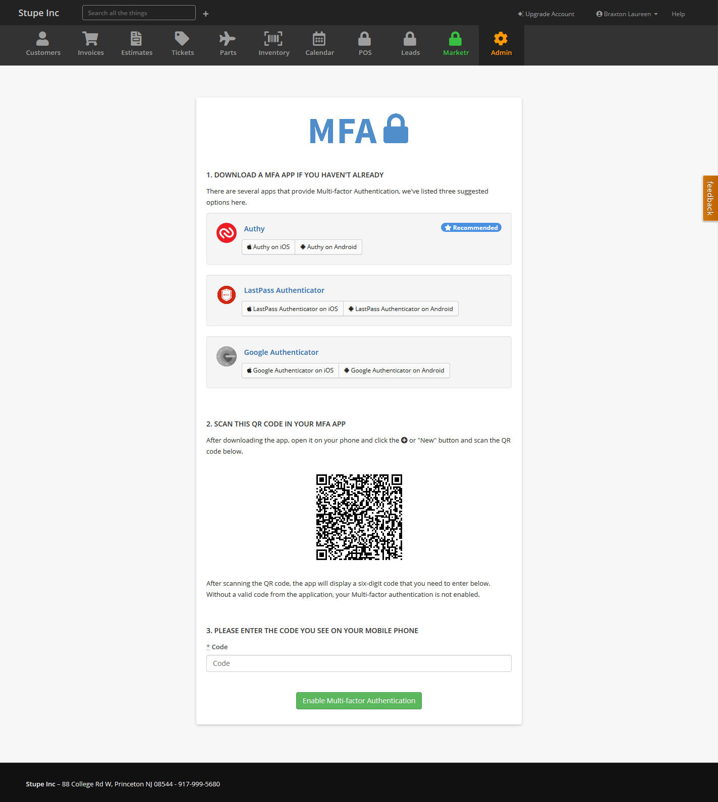The width and height of the screenshot is (718, 802).
Task: Open the Authy title link
Action: point(254,229)
